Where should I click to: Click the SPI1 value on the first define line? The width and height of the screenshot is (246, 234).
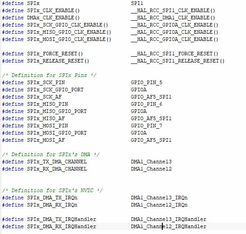[137, 3]
